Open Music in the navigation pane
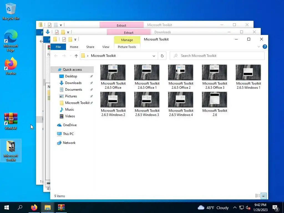The image size is (284, 213). point(70,110)
